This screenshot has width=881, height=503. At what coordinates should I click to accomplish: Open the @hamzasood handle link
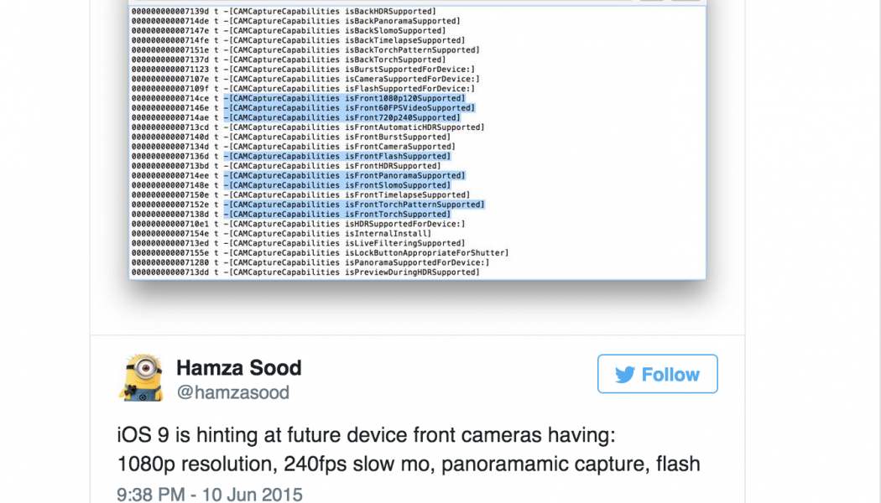click(x=232, y=392)
